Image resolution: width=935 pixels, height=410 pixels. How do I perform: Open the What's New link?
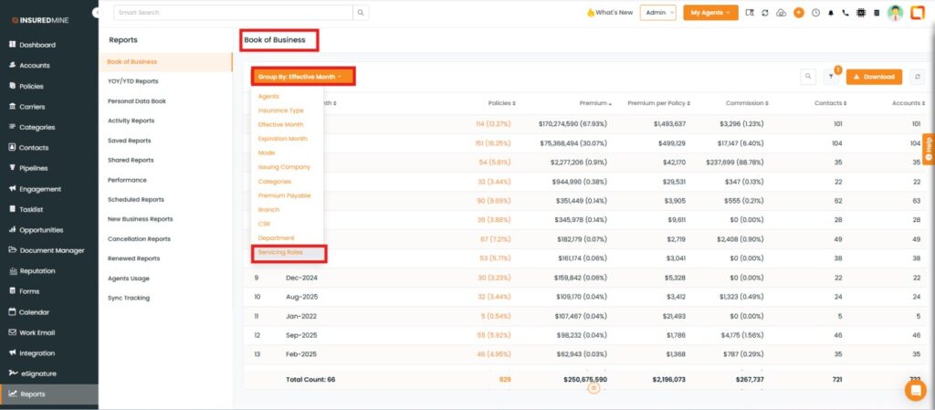tap(609, 13)
